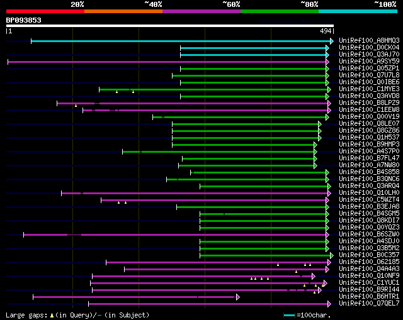This screenshot has height=320, width=403.
Task: Click the cyan segment of the identity color scale
Action: (358, 11)
